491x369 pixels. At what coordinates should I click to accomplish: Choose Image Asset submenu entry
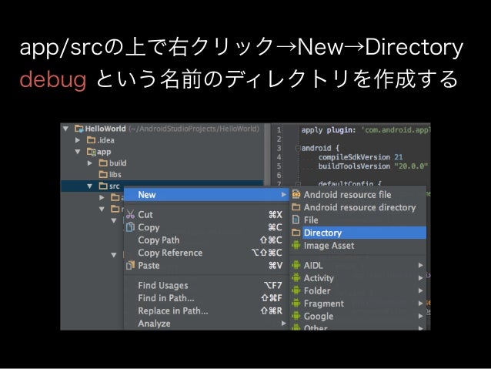pyautogui.click(x=359, y=246)
